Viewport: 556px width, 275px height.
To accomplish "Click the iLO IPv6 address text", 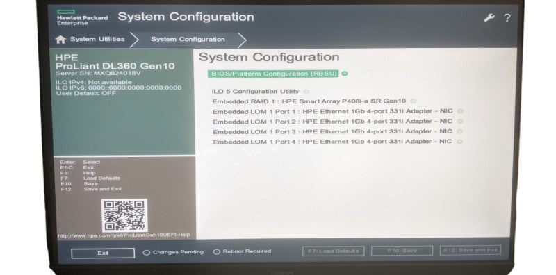I will tap(119, 87).
